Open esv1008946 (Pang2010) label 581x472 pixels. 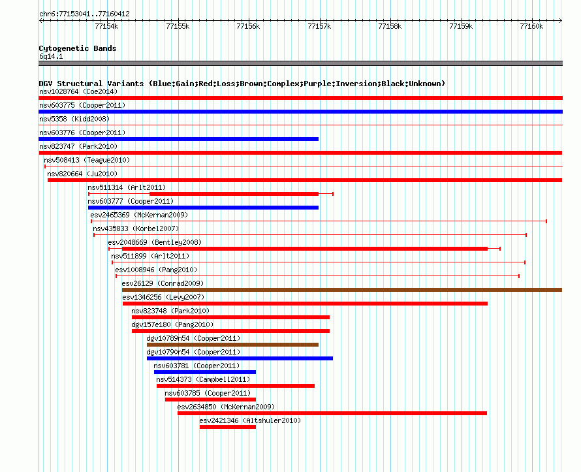pos(156,270)
